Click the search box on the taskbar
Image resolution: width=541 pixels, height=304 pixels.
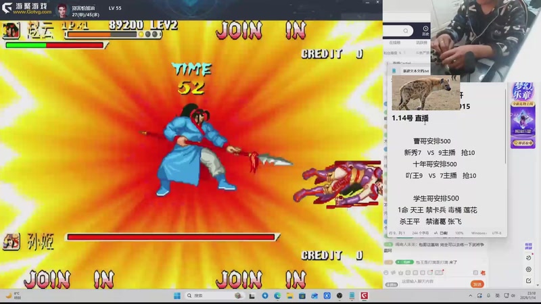(x=214, y=296)
